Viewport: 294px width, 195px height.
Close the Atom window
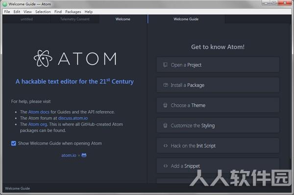tap(285, 3)
